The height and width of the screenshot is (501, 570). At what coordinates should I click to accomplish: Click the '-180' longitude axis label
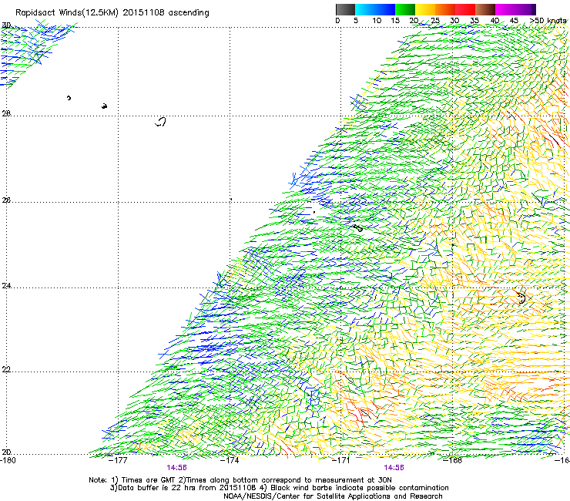pyautogui.click(x=8, y=460)
